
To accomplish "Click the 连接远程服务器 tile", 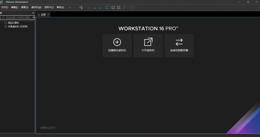I will (x=179, y=46).
